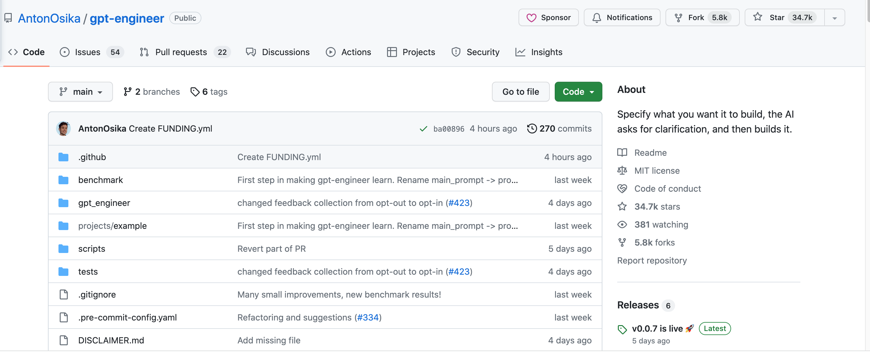870x353 pixels.
Task: Click the Go to file button
Action: 520,92
